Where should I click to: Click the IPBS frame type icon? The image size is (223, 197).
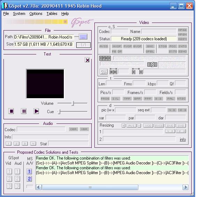(105, 58)
